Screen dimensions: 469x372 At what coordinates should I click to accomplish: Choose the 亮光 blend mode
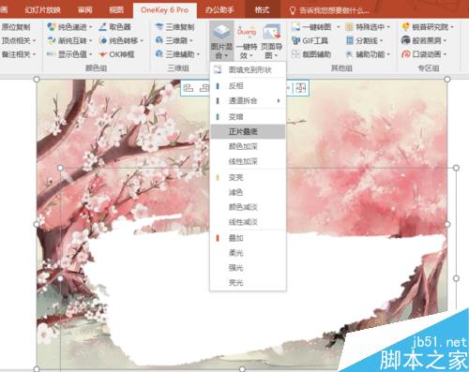point(248,283)
